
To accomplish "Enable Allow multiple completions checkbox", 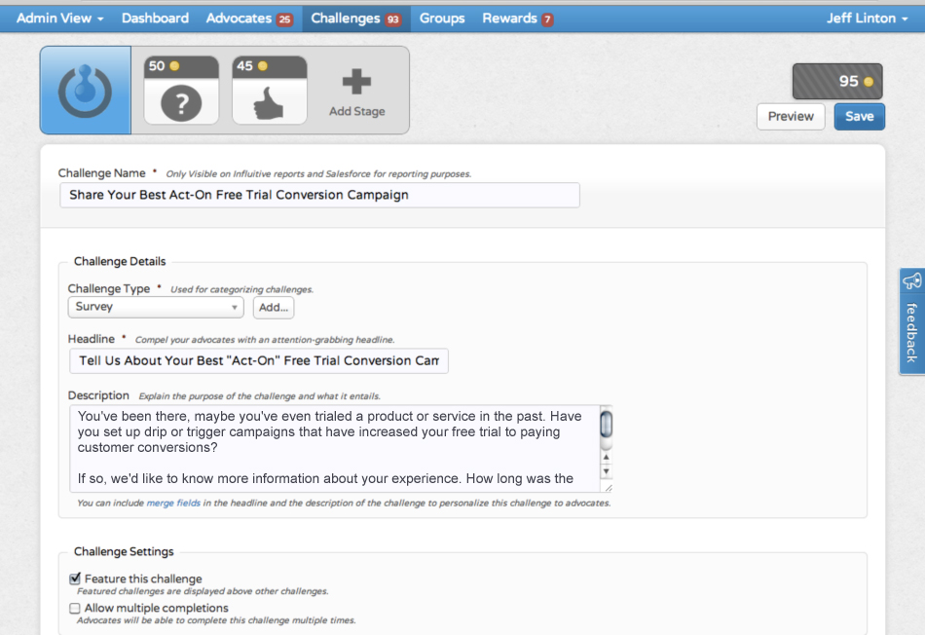I will pos(75,608).
